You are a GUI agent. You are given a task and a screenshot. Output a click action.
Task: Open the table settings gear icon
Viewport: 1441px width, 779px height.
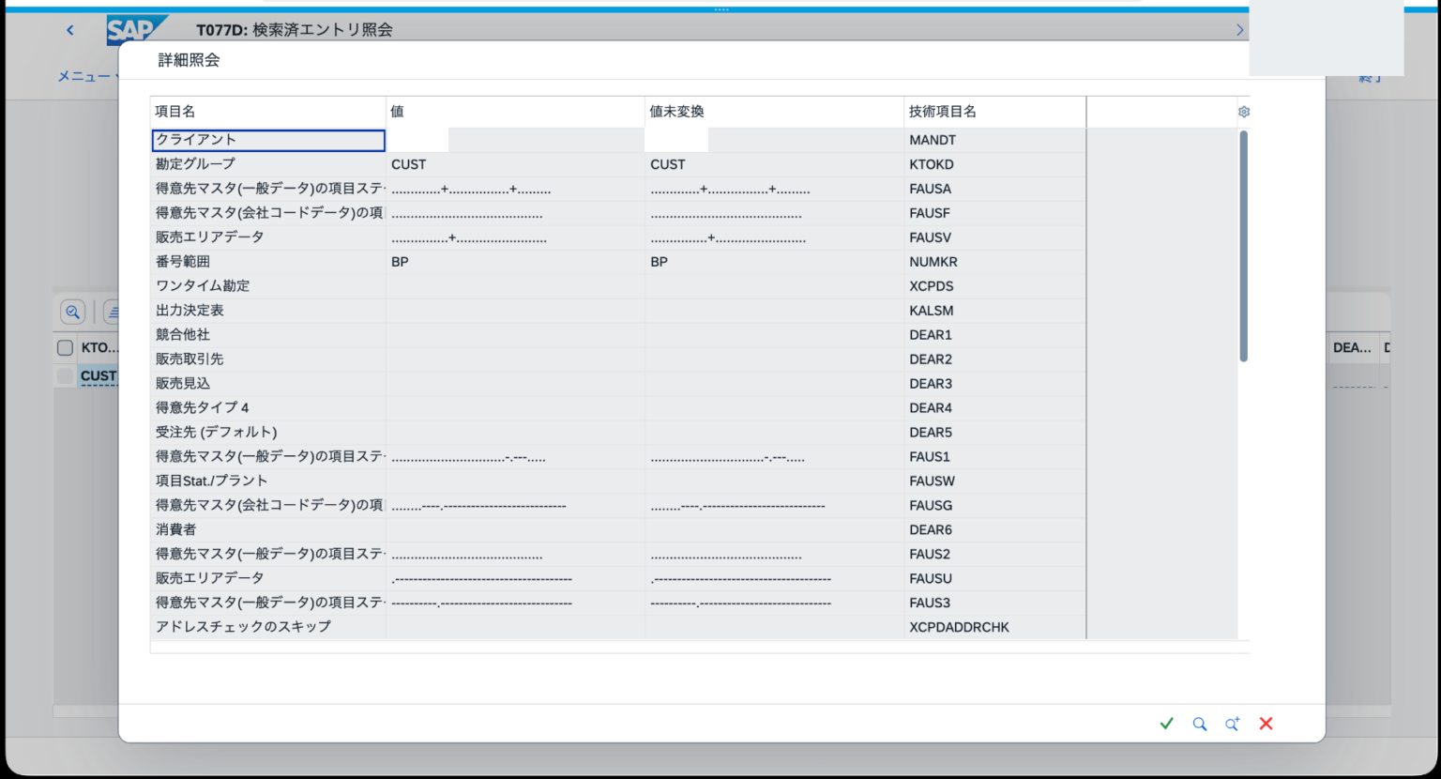[x=1244, y=112]
